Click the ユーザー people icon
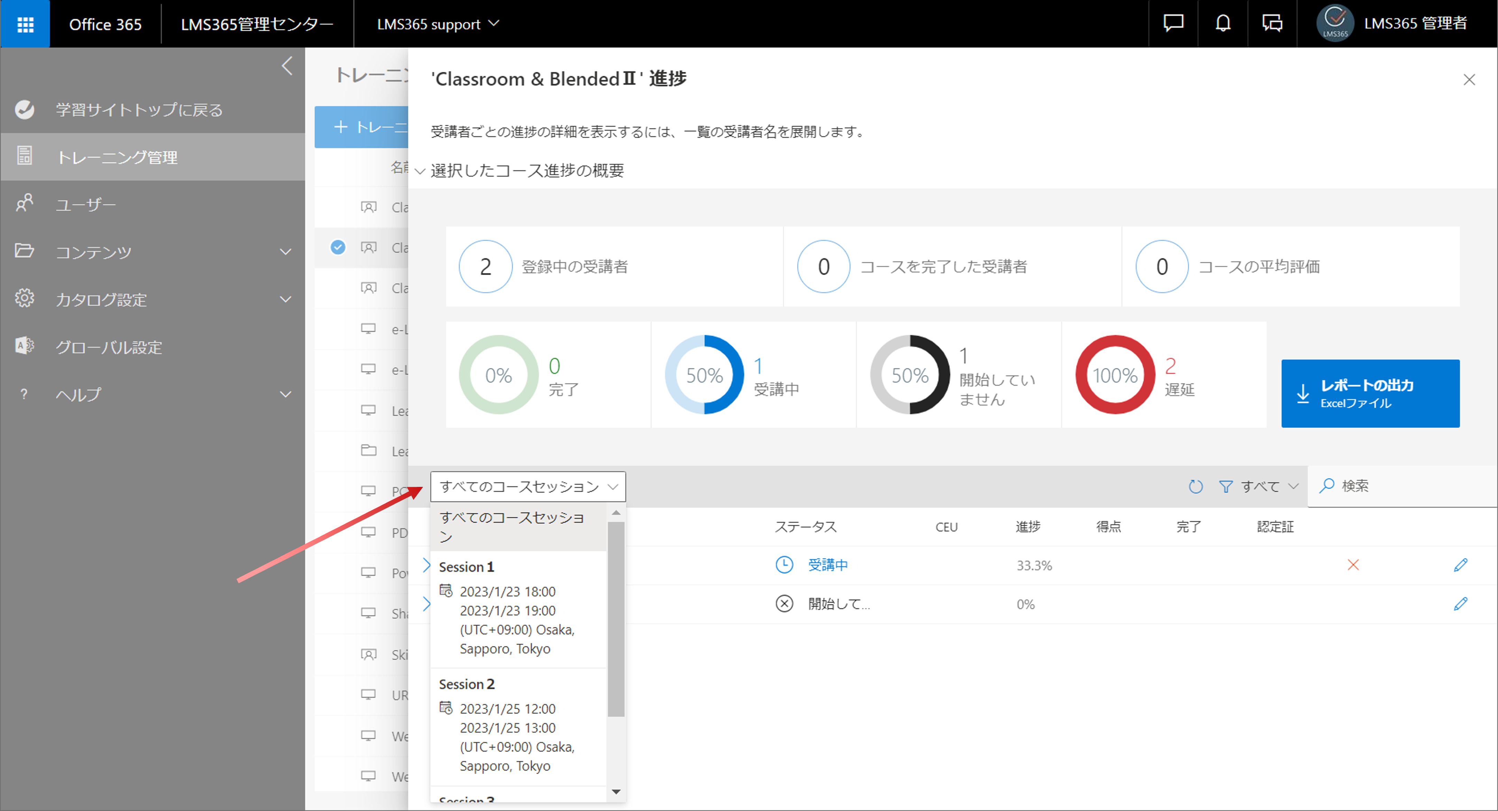Image resolution: width=1498 pixels, height=811 pixels. 25,203
